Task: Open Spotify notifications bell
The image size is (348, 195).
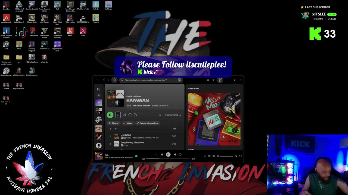Action: [208, 80]
